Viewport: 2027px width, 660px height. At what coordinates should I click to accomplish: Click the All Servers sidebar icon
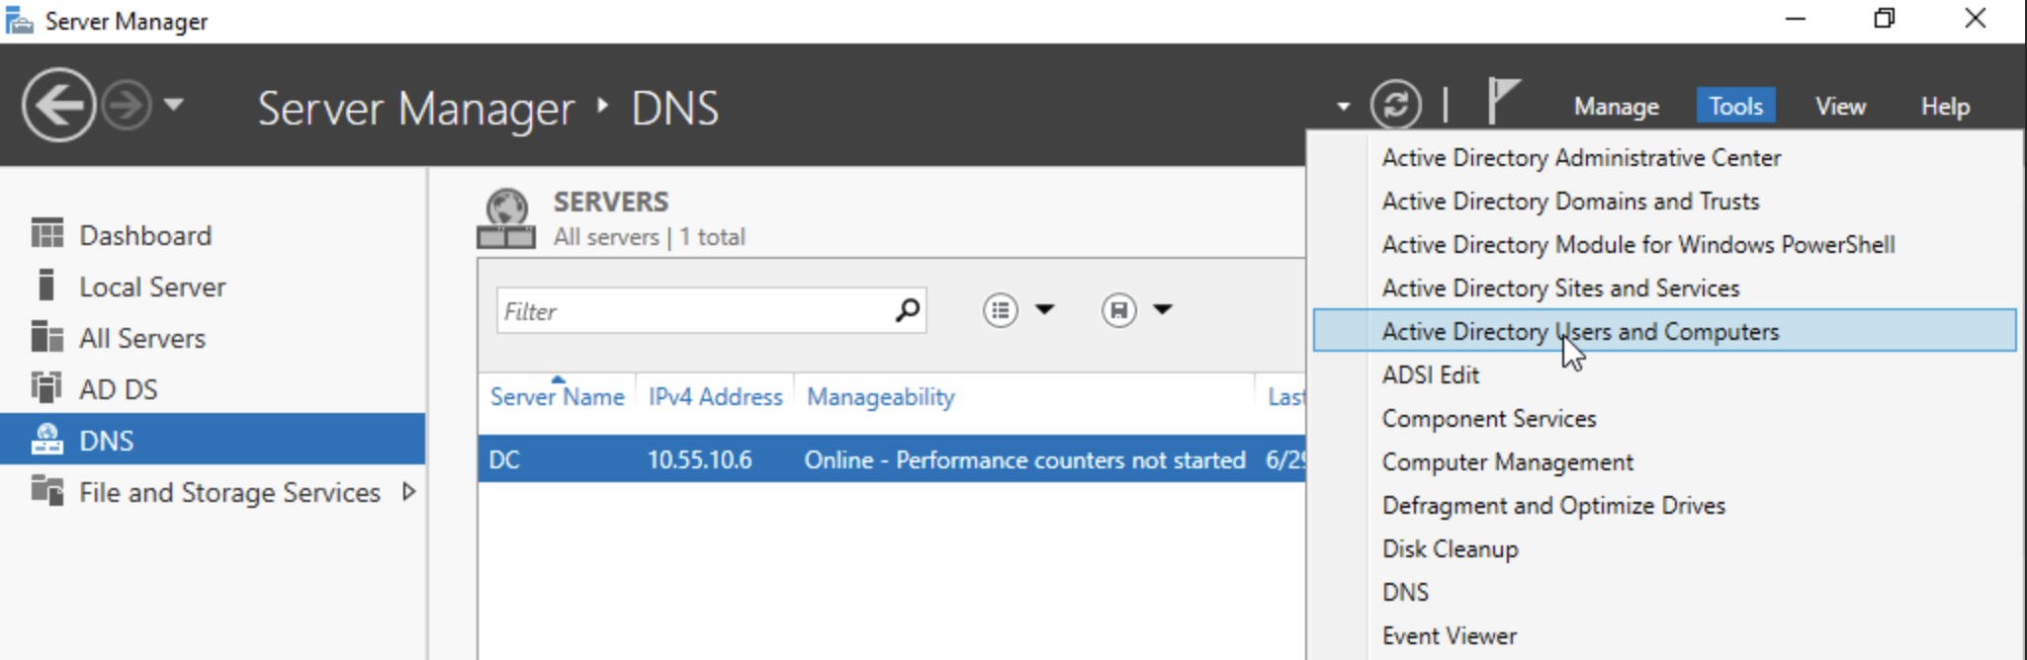pyautogui.click(x=46, y=338)
